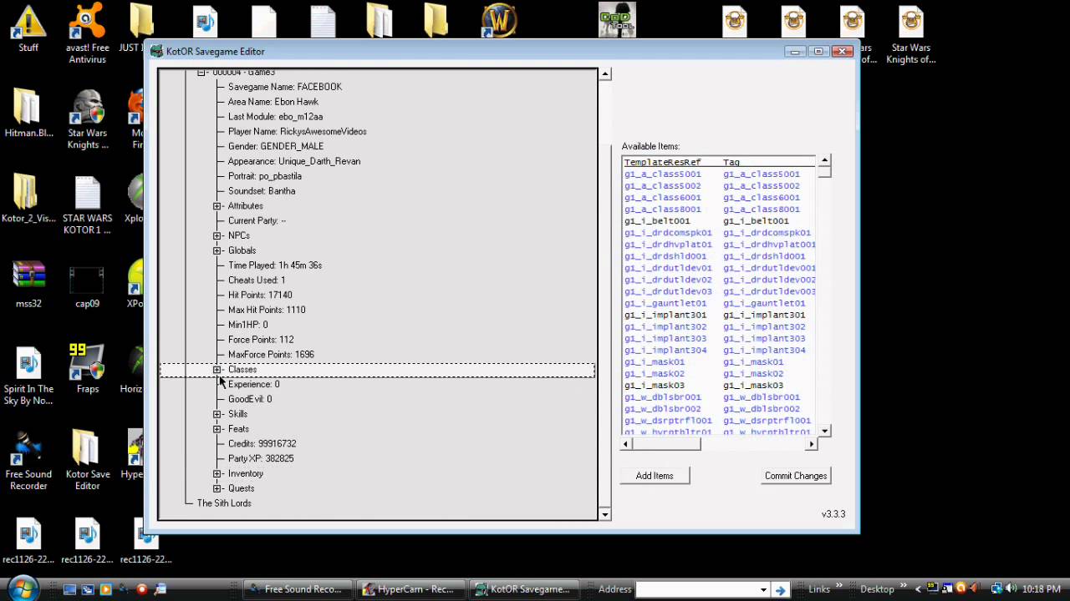Select the Credits: 99916732 row
This screenshot has height=601, width=1070.
point(262,444)
